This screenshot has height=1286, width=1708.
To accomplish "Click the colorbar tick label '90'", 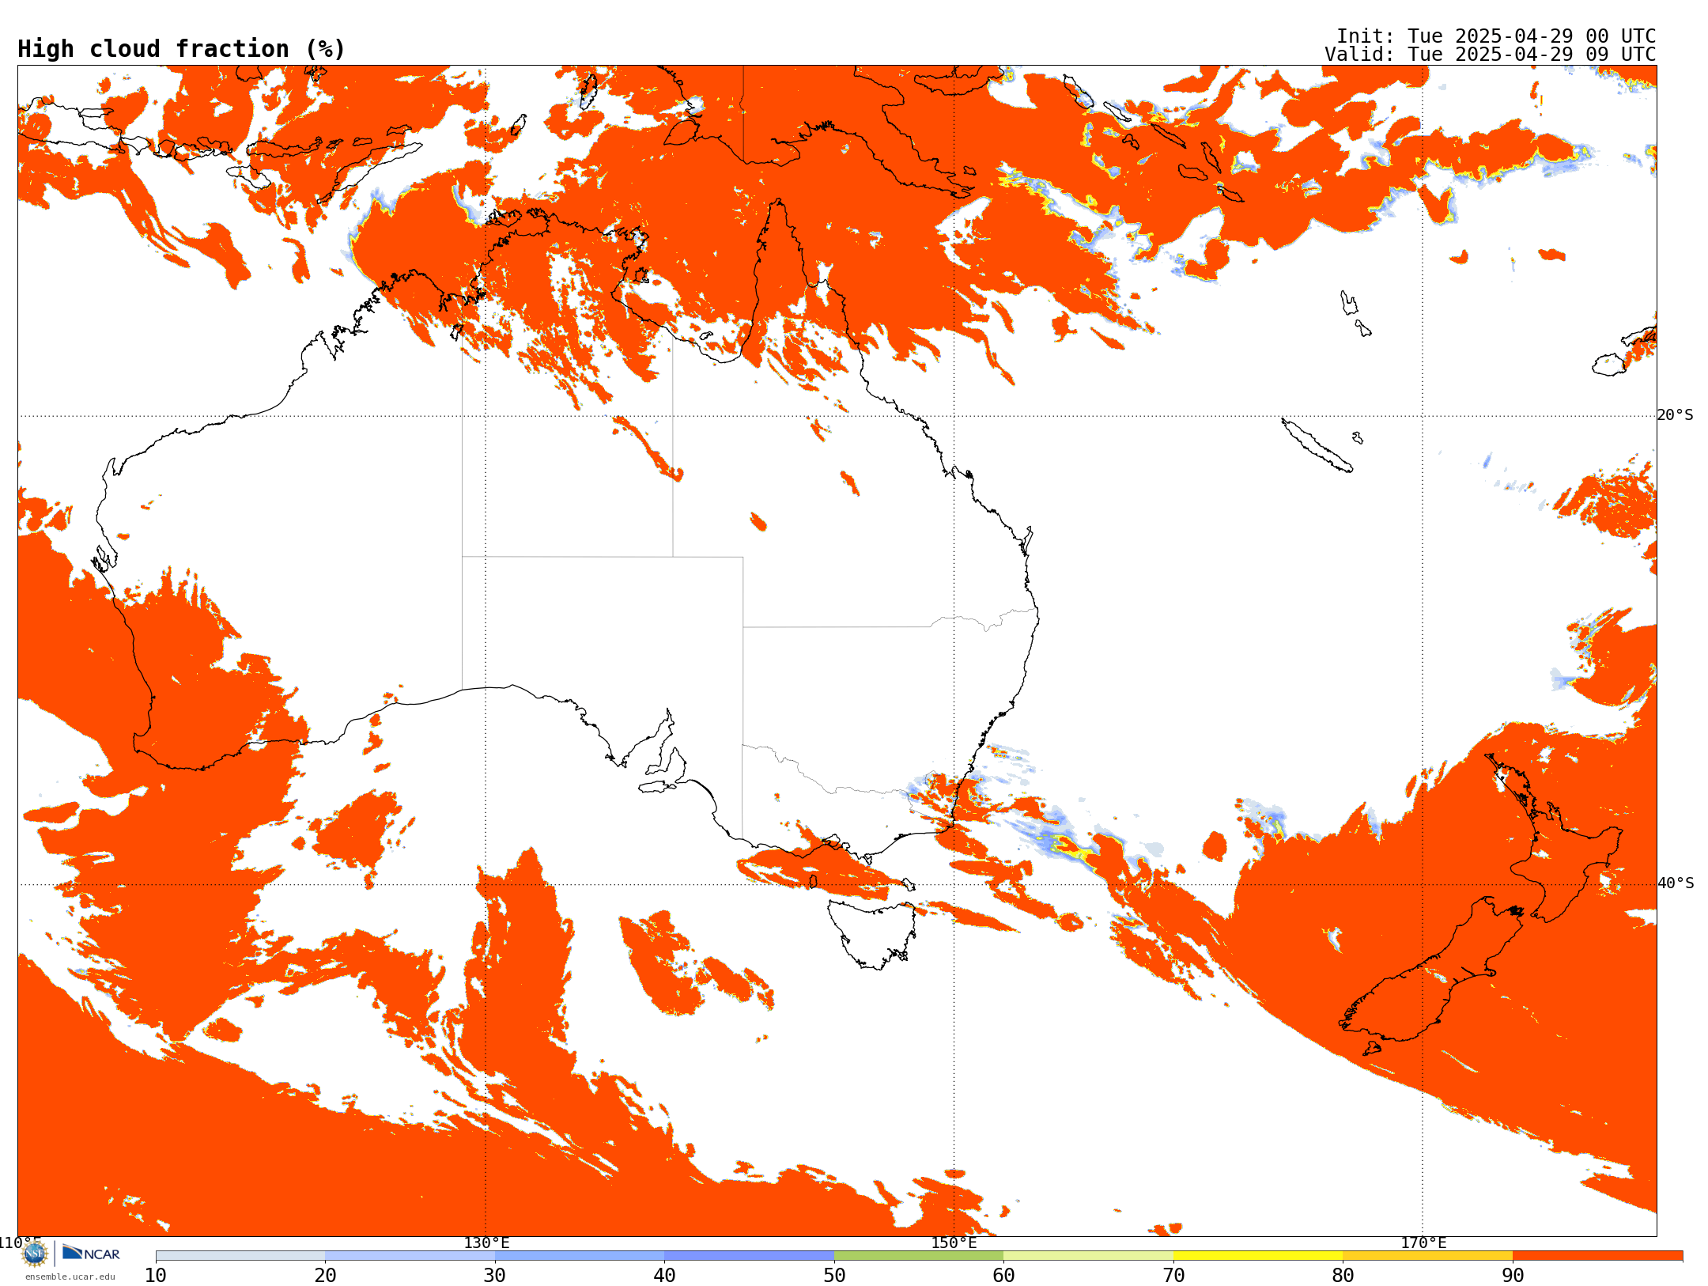I will coord(1513,1276).
